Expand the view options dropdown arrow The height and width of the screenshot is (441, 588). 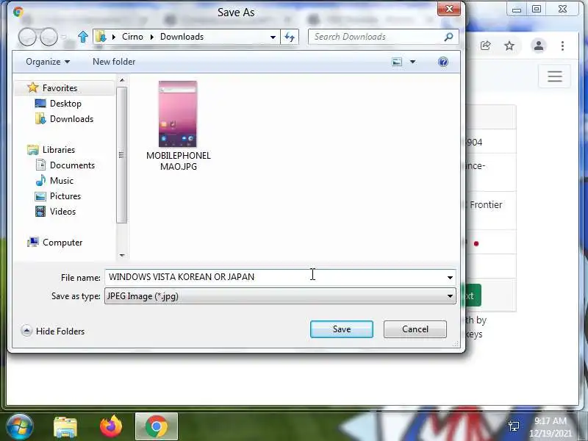click(x=412, y=62)
